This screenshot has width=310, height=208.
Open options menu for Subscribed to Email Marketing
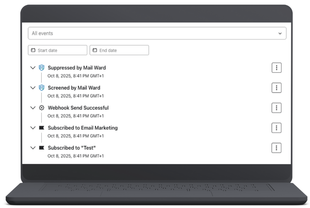276,128
